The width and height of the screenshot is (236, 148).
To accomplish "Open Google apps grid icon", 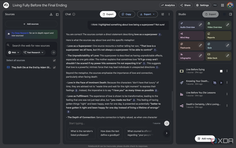I will coord(222,5).
